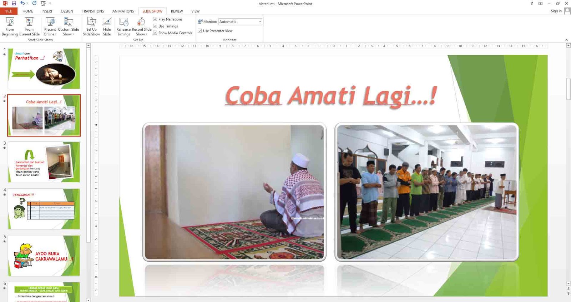571x302 pixels.
Task: Click the Redo/Repeat icon
Action: (34, 3)
